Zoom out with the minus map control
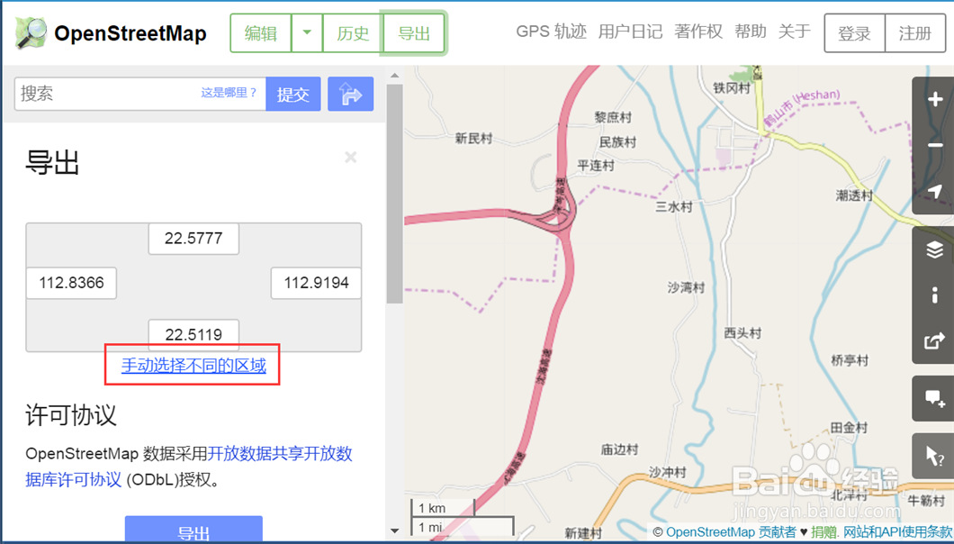 934,145
